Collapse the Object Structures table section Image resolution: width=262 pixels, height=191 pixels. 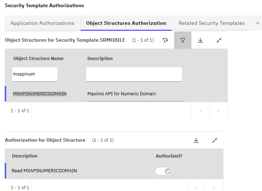point(219,40)
